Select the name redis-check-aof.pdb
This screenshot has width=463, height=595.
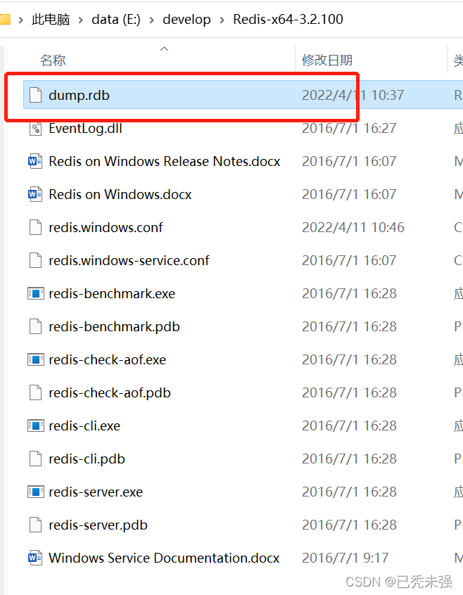point(109,392)
